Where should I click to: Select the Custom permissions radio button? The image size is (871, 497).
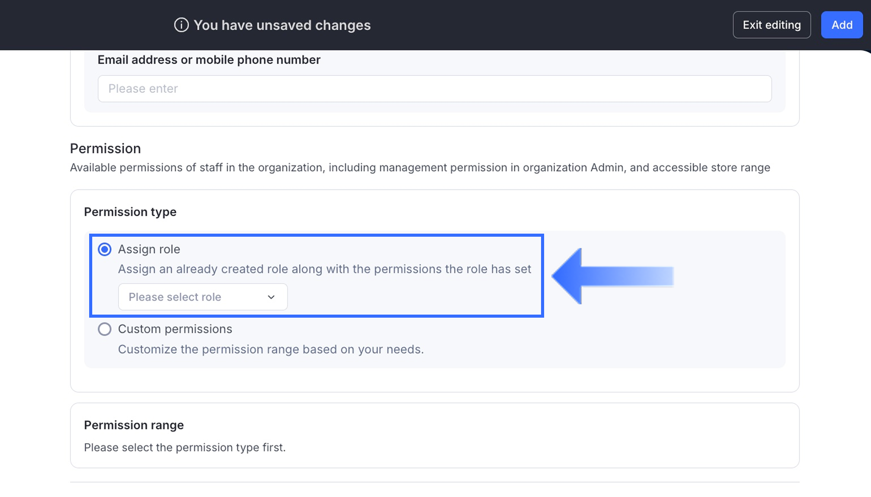coord(105,329)
